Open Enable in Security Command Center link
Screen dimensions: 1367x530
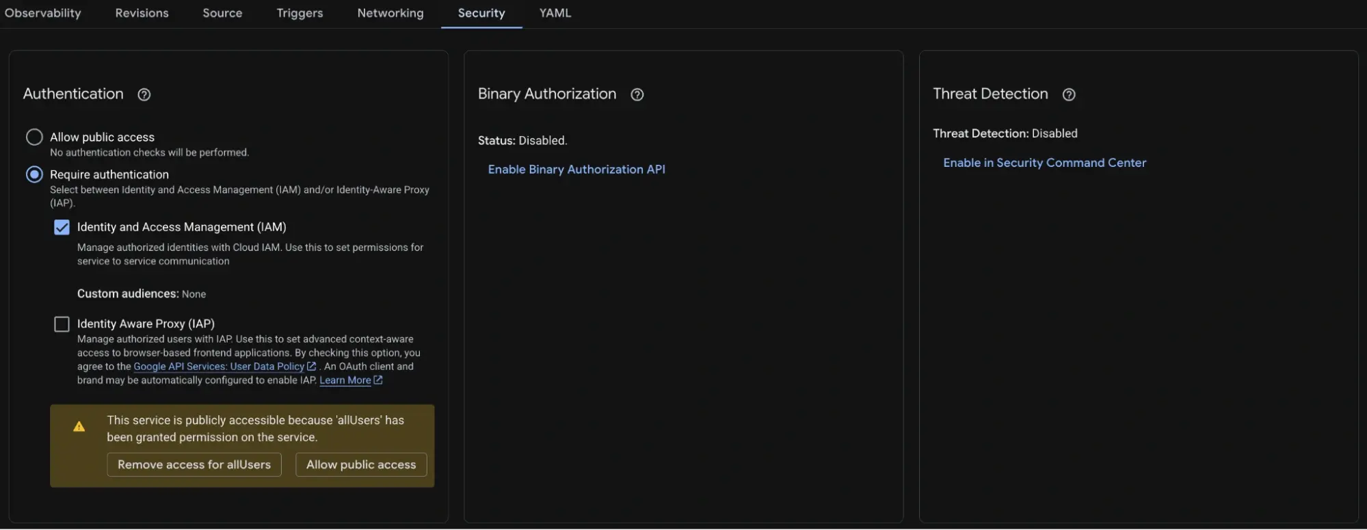(1044, 163)
